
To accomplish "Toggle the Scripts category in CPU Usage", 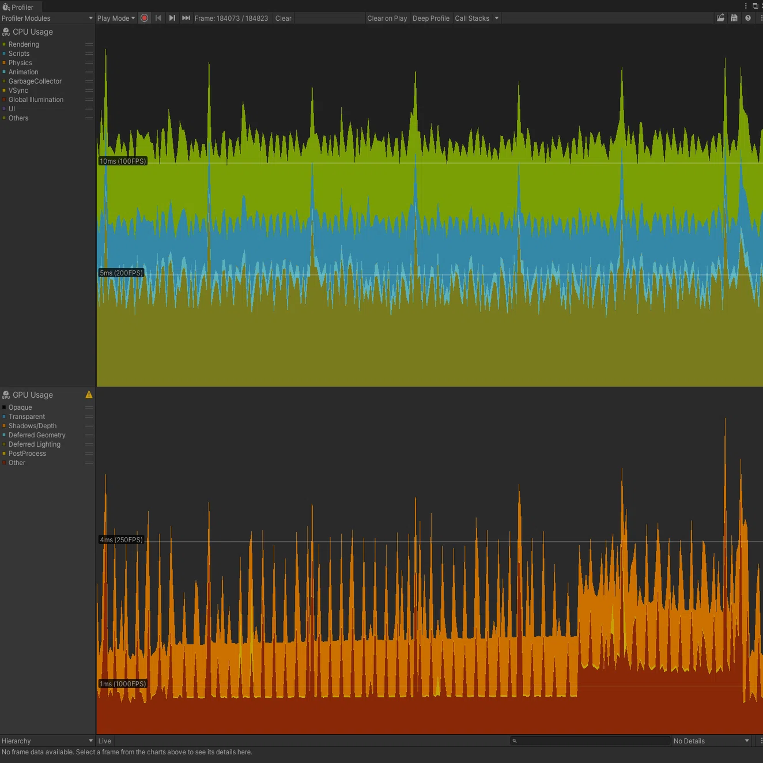I will click(19, 54).
